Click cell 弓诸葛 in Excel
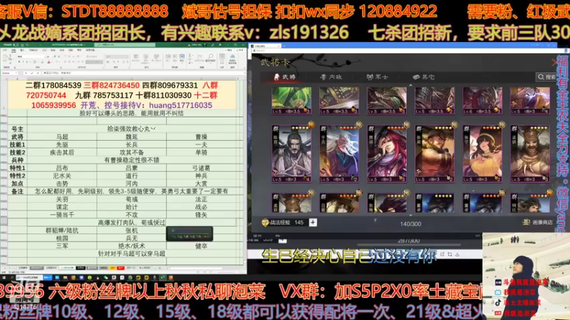This screenshot has width=570, height=320. [201, 168]
